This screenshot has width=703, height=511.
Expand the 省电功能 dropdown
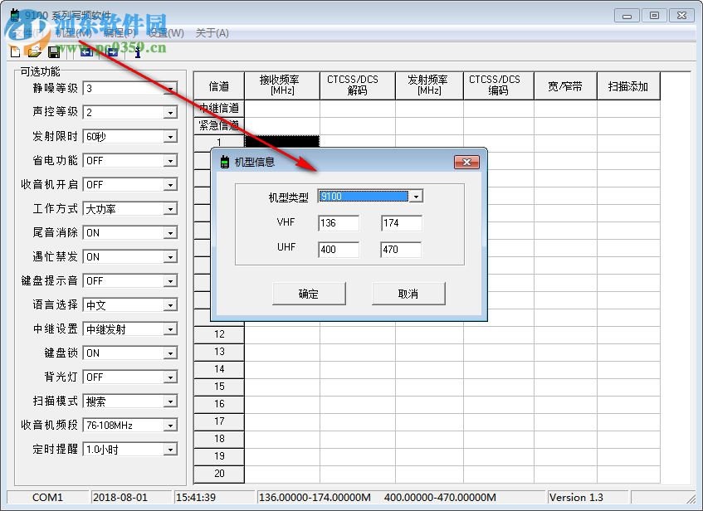pyautogui.click(x=170, y=160)
